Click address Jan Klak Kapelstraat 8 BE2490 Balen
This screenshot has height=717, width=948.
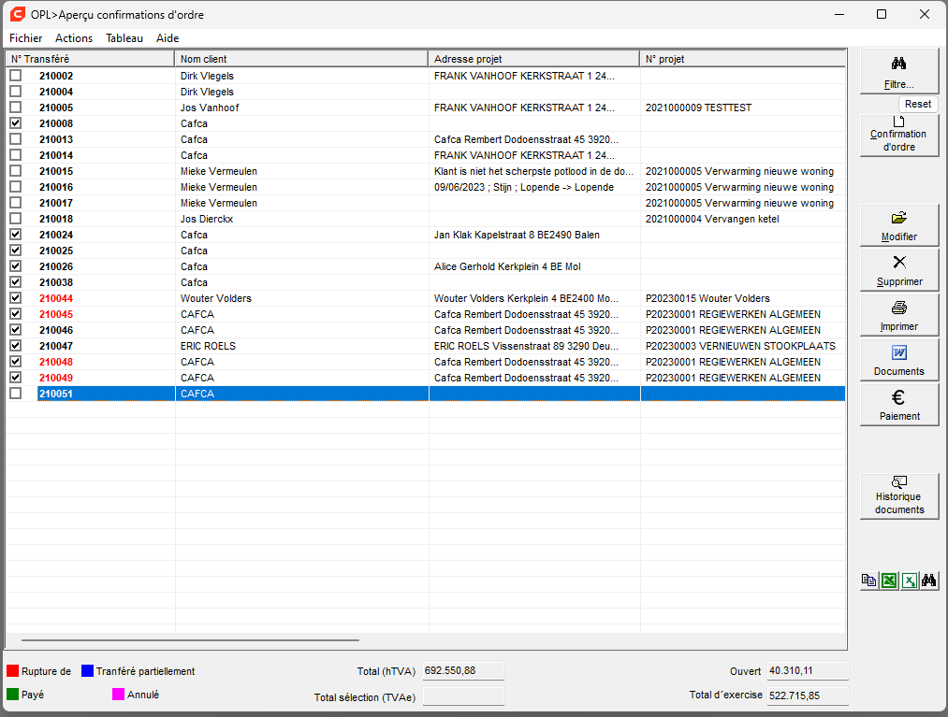[517, 235]
